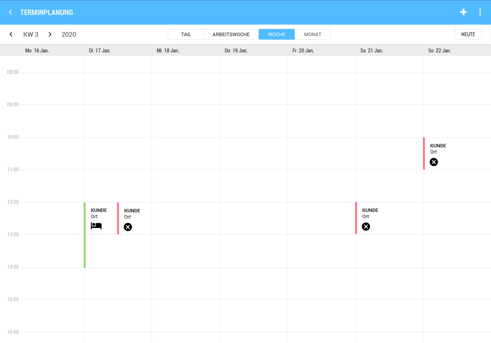Screen dimensions: 491x343
Task: Open the Sunday 10:00 KUNDE appointment
Action: point(457,154)
